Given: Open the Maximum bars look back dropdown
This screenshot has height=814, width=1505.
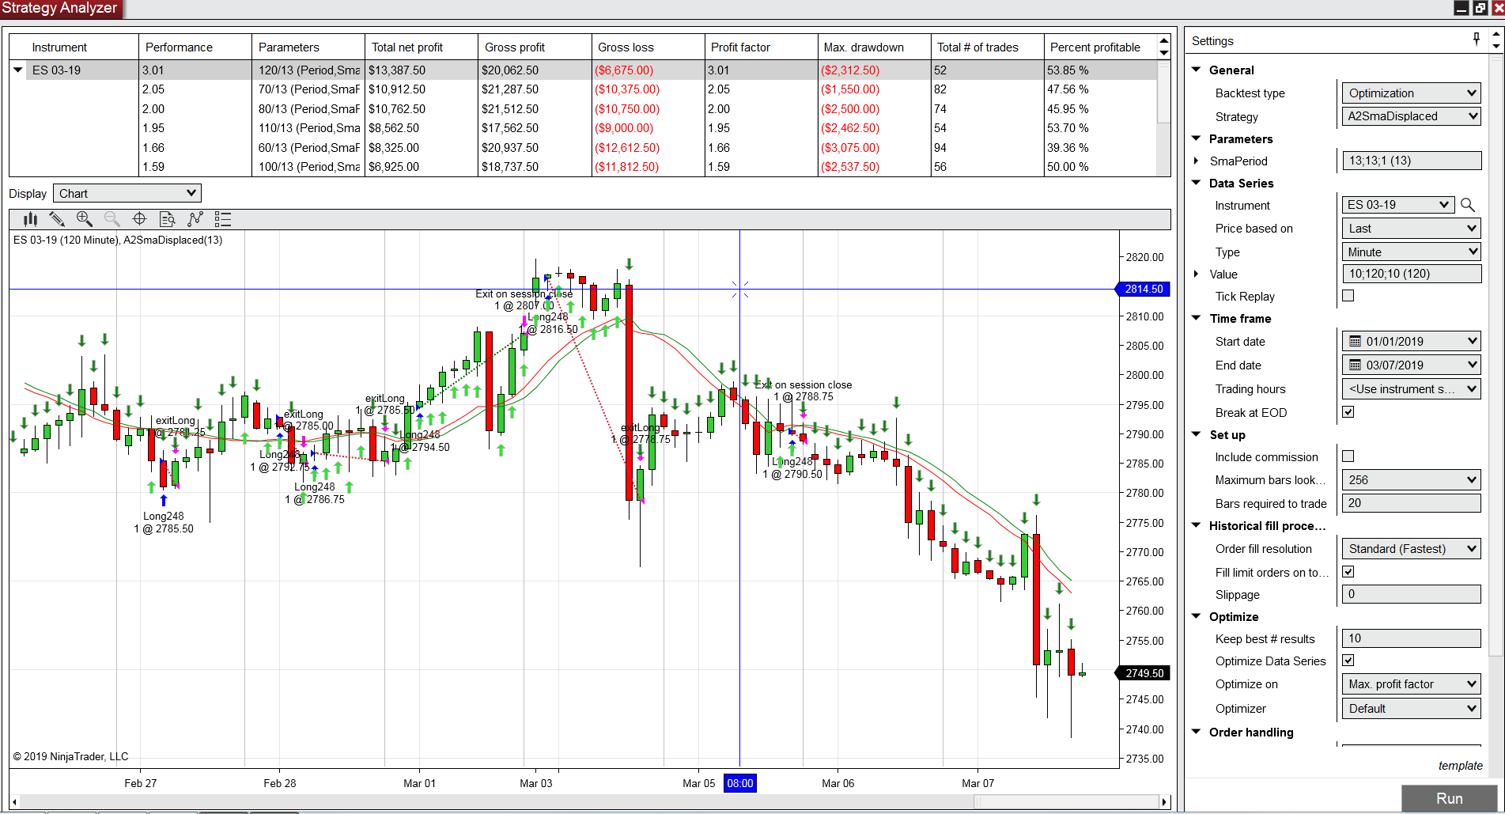Looking at the screenshot, I should coord(1412,480).
